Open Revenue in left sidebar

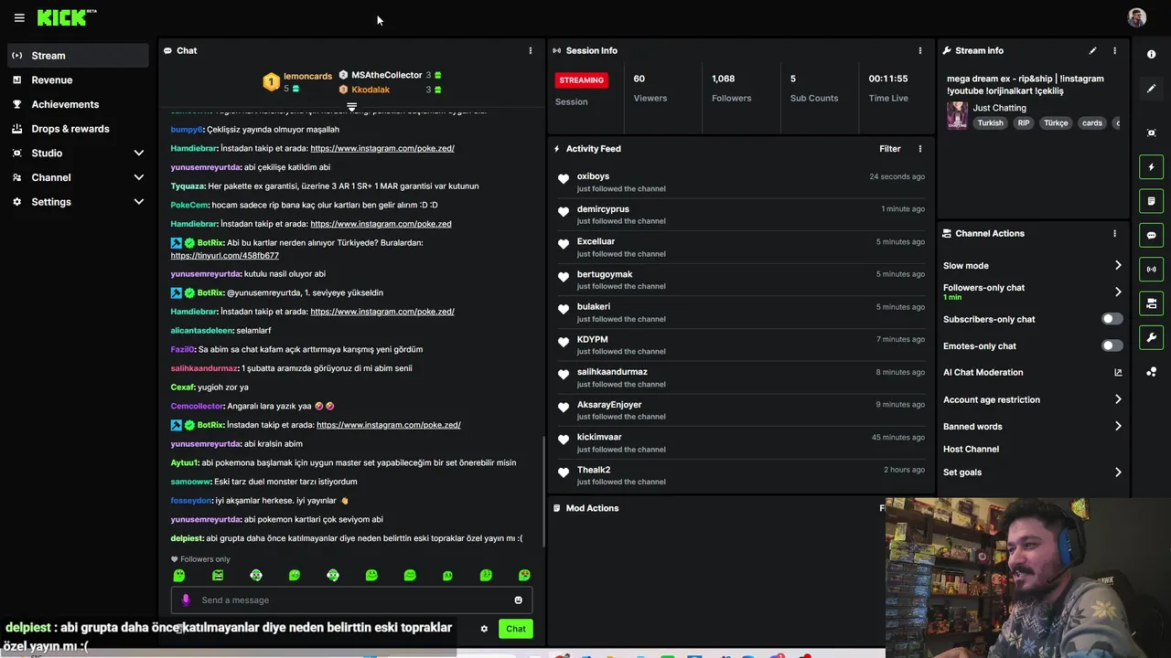(x=77, y=80)
